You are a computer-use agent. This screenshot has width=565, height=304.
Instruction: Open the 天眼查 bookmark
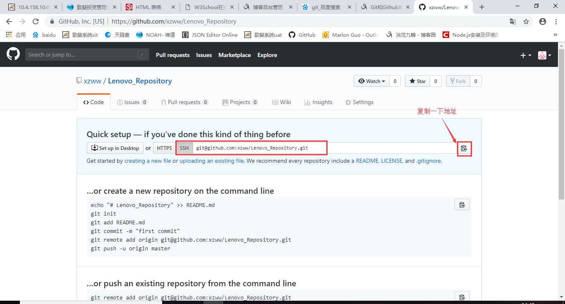tap(117, 35)
